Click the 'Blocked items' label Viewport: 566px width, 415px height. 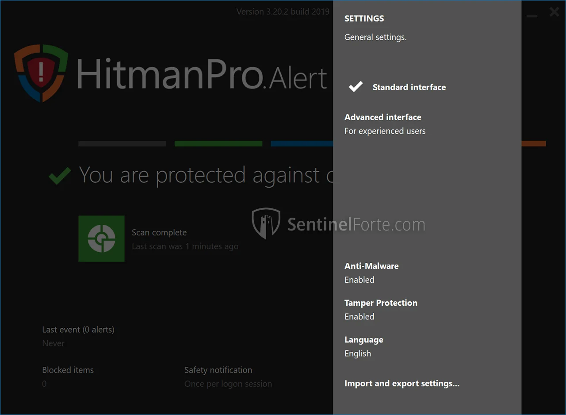(68, 370)
